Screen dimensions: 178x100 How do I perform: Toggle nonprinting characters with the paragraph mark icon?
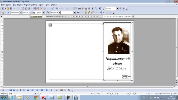click(93, 9)
